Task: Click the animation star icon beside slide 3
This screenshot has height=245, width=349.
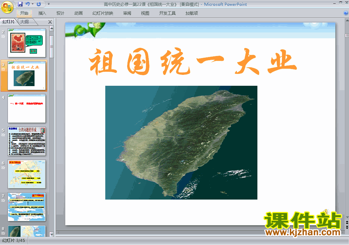Action: (3, 69)
